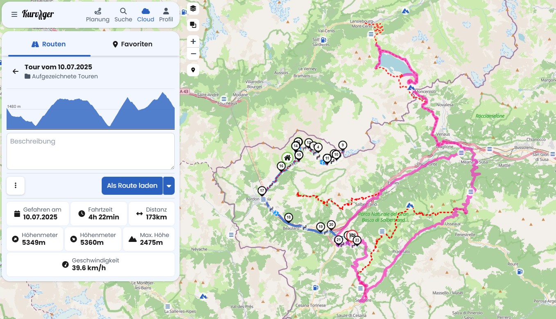Open the Planung route planning view

click(98, 15)
